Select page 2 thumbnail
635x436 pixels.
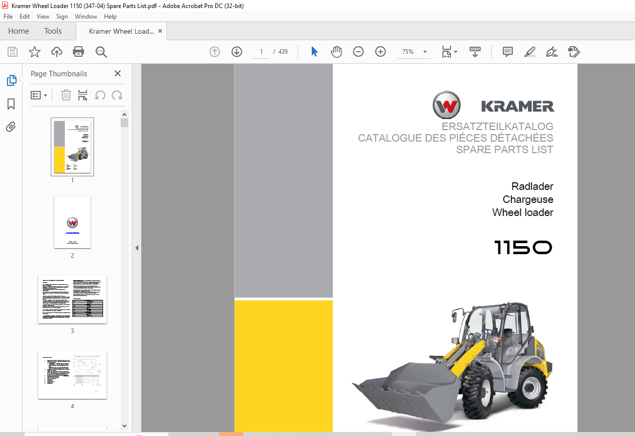coord(72,222)
